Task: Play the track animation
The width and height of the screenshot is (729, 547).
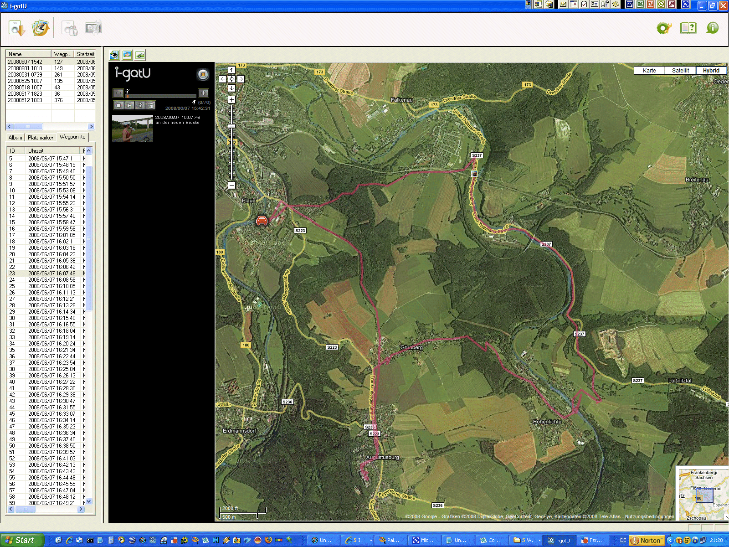Action: pos(129,105)
